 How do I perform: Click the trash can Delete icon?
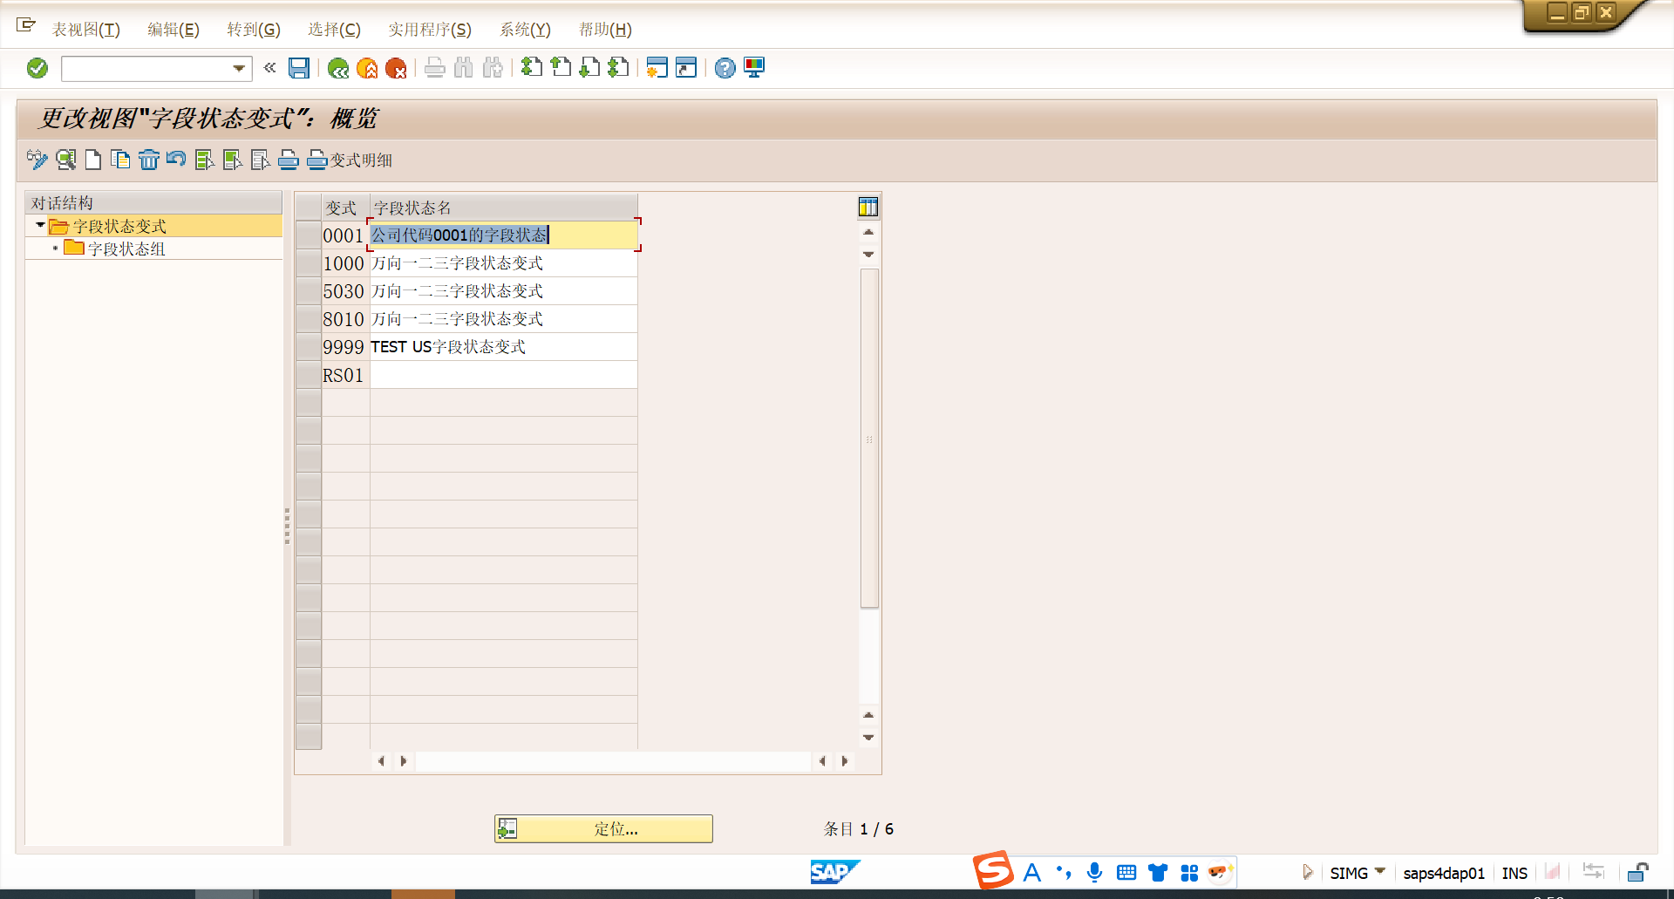point(149,160)
